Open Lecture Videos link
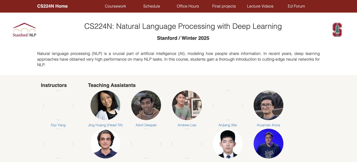357x162 pixels. pyautogui.click(x=260, y=6)
